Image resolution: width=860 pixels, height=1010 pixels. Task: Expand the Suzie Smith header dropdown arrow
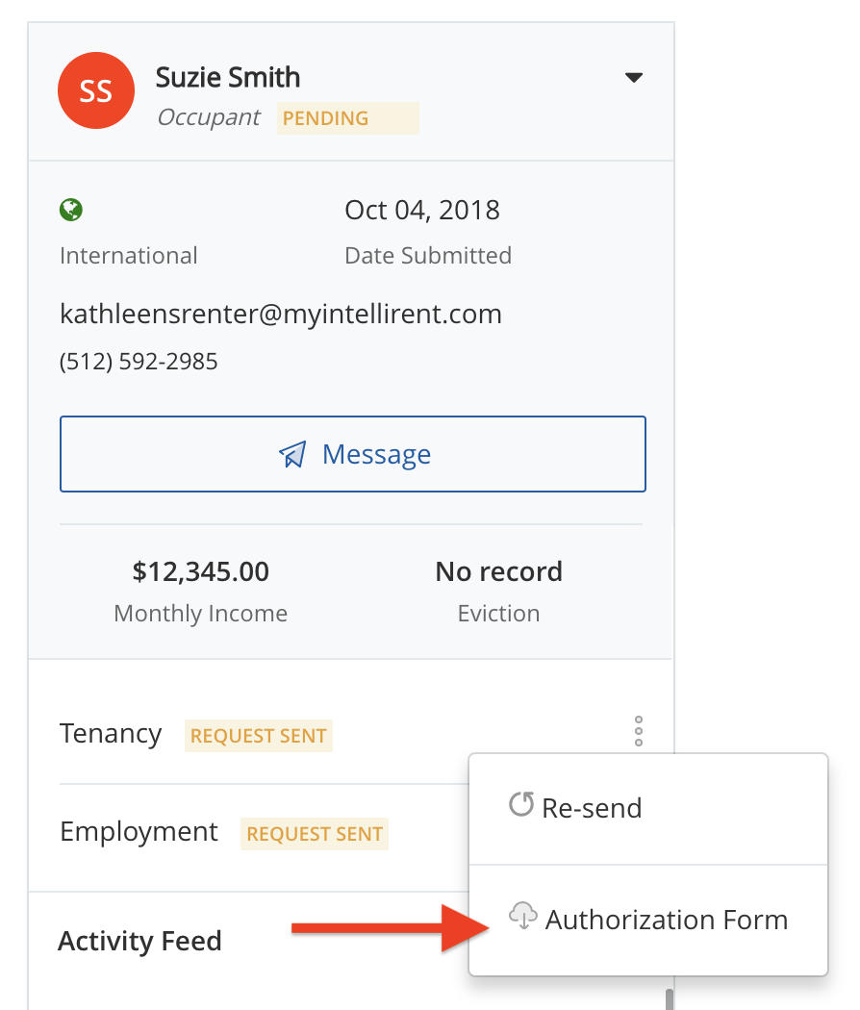click(x=633, y=78)
